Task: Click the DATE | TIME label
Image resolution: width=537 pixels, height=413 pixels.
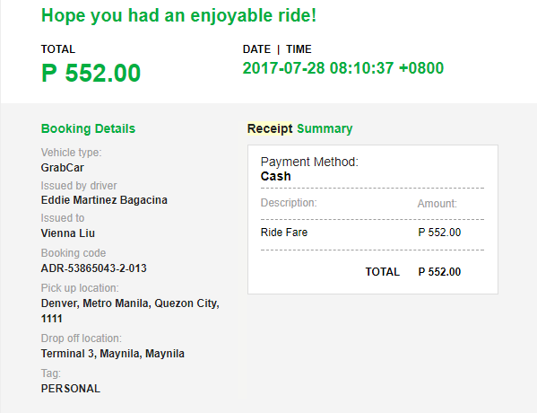Action: point(277,49)
